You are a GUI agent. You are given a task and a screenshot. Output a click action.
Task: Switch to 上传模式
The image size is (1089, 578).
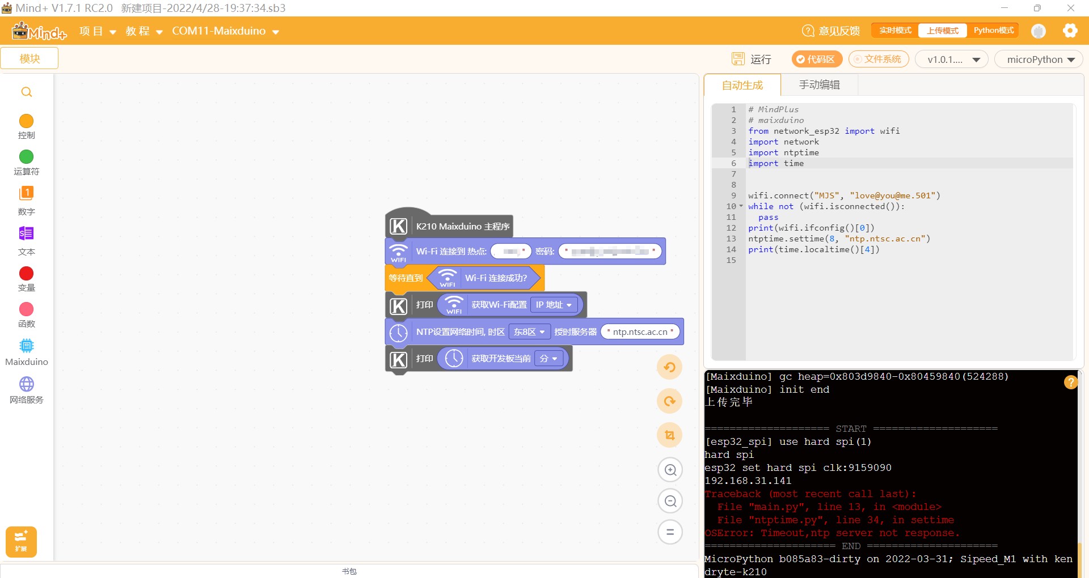tap(942, 31)
